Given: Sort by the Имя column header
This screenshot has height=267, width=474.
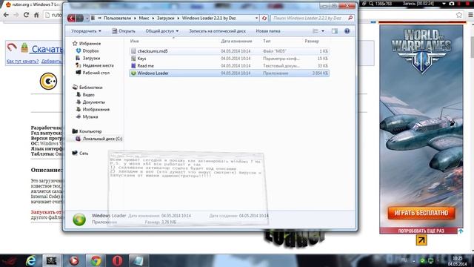Looking at the screenshot, I should 135,41.
